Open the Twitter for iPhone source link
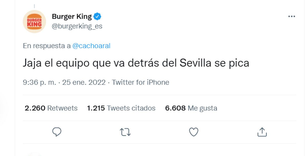Screen dimensions: 307x156 [x=140, y=82]
